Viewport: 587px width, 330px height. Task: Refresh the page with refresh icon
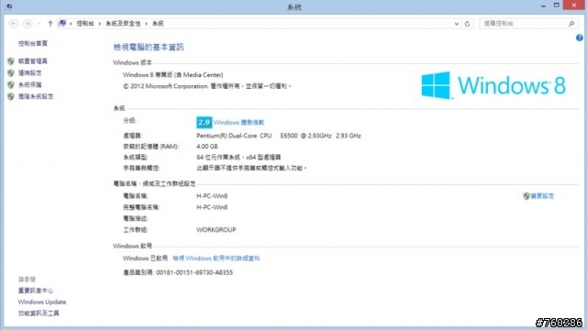(467, 24)
